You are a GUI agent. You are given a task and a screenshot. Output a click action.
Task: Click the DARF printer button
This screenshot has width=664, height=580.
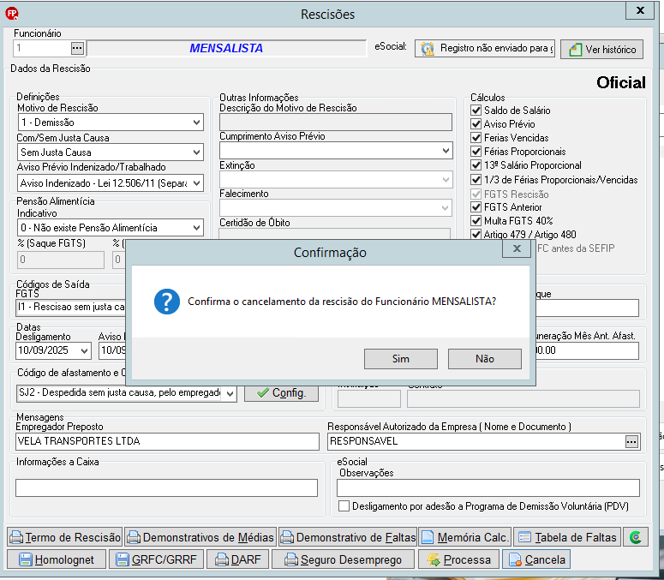(x=237, y=559)
